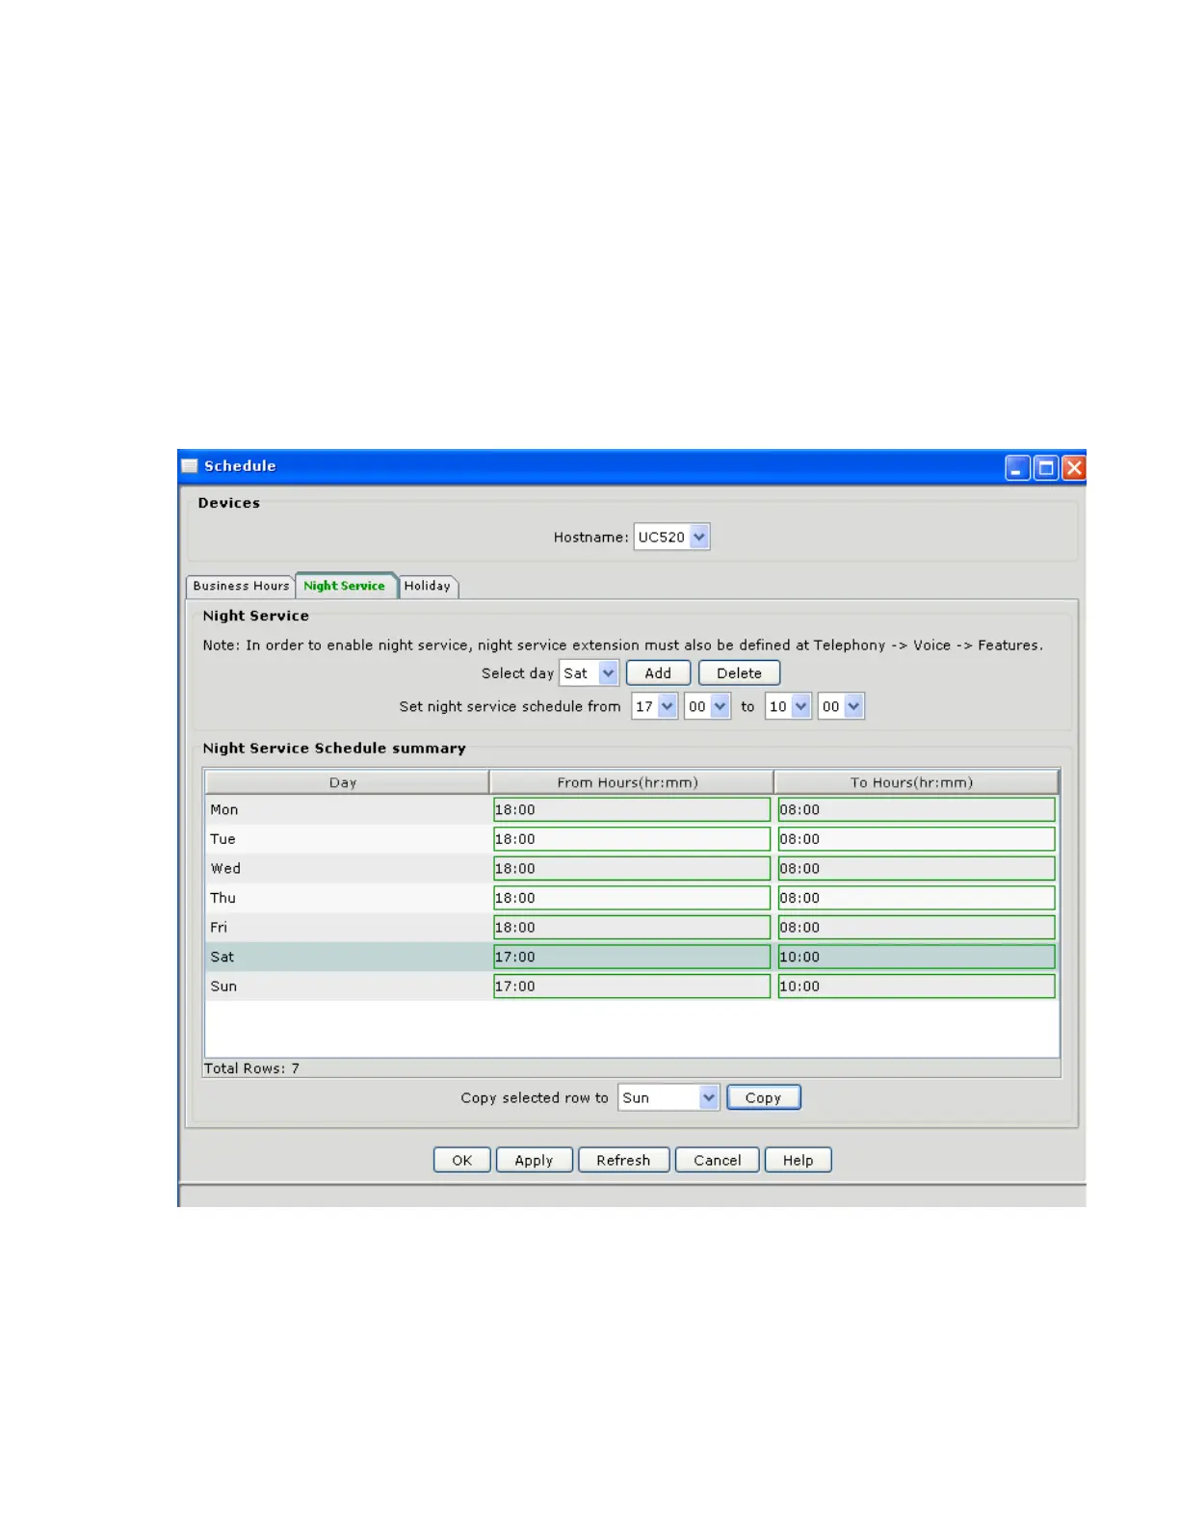The image size is (1179, 1526).
Task: Click Mon's 08:00 To Hours field
Action: [917, 809]
